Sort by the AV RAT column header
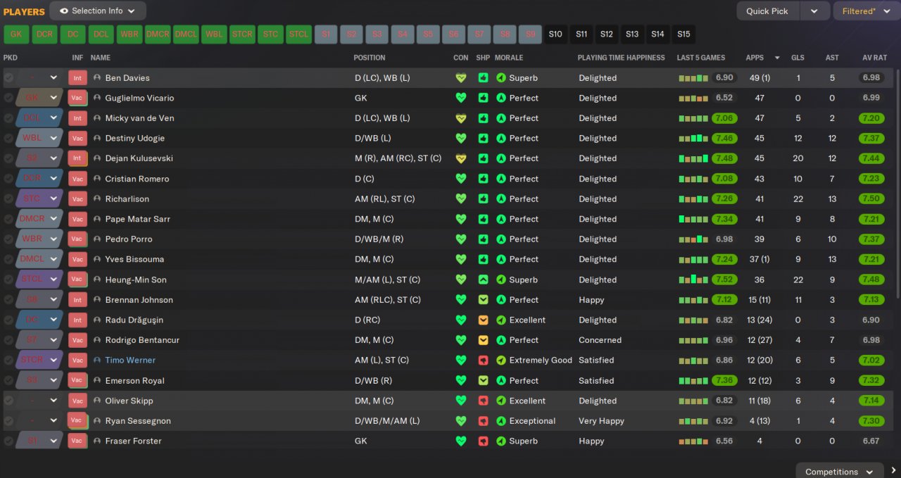 click(x=875, y=58)
